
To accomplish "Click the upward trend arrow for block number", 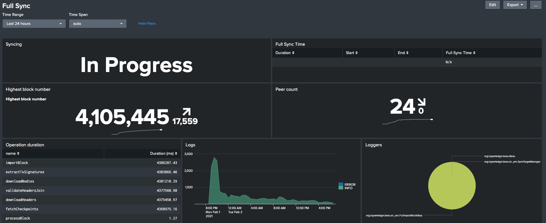I will click(187, 112).
